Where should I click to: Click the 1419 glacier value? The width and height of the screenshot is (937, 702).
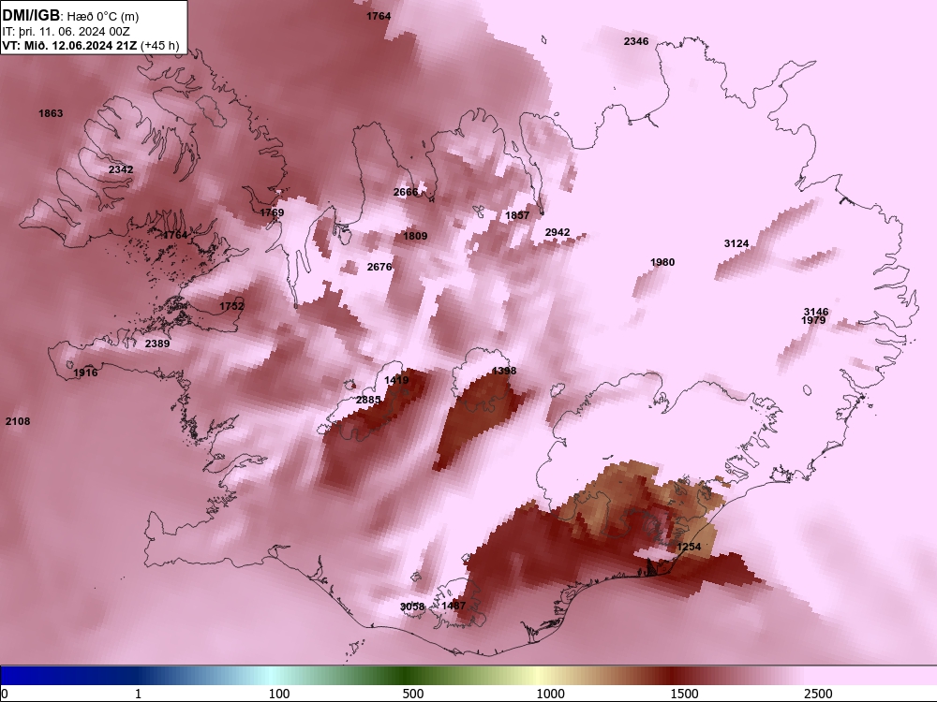click(396, 380)
